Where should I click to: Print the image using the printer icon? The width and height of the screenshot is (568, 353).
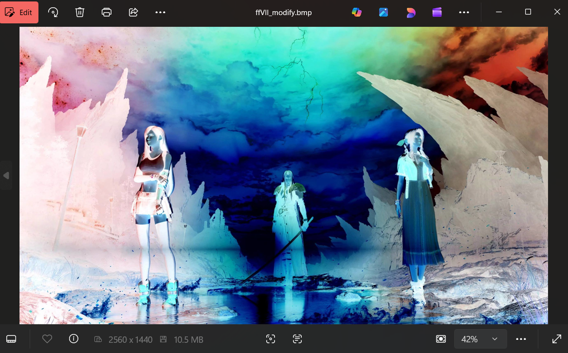coord(107,13)
